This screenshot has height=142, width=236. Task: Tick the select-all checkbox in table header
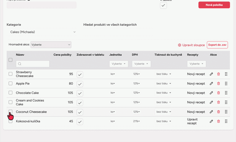tap(11, 60)
